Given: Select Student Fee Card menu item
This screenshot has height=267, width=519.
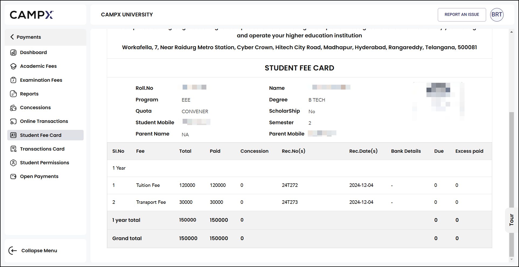Looking at the screenshot, I should 45,135.
